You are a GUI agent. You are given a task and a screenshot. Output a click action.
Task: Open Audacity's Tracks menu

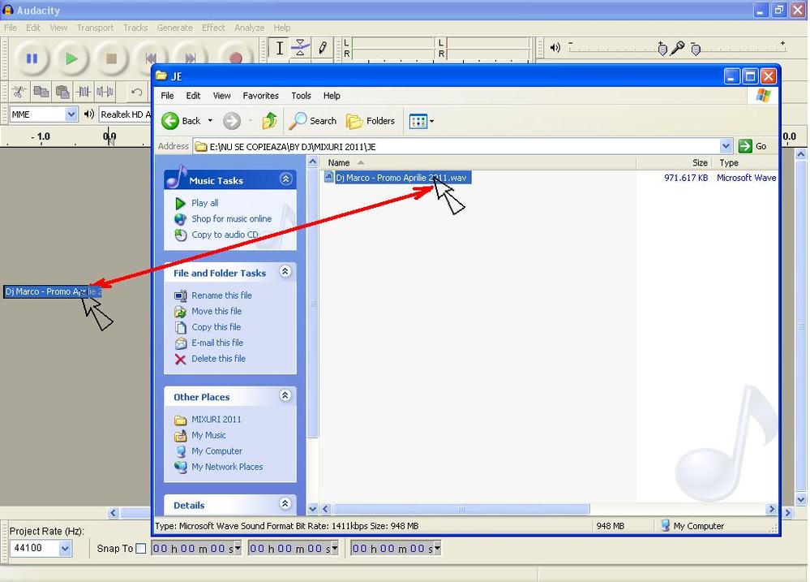pos(135,28)
